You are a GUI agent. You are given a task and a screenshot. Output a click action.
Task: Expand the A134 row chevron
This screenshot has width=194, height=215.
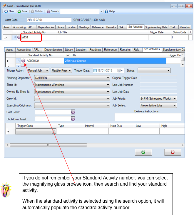coord(14,37)
